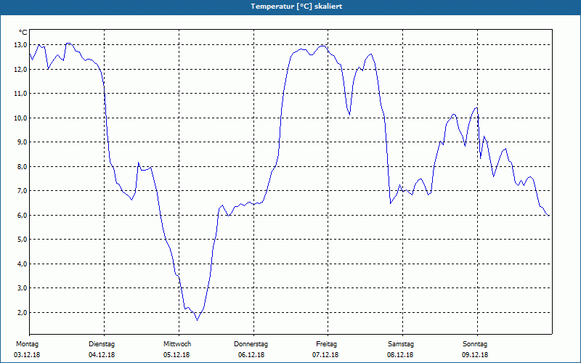Select the 5,0 axis label
Viewport: 581px width, 363px height.
(22, 240)
